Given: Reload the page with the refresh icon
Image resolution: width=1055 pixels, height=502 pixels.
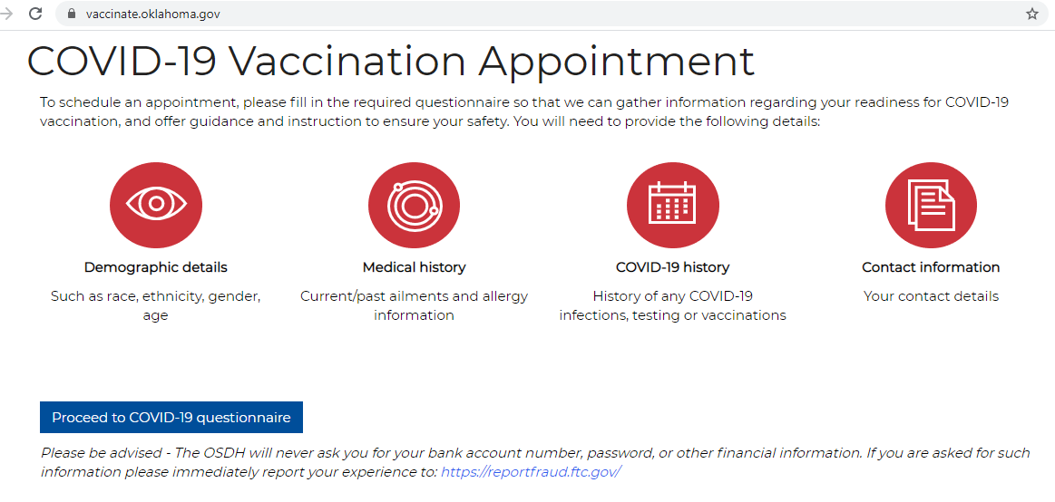Looking at the screenshot, I should point(35,14).
